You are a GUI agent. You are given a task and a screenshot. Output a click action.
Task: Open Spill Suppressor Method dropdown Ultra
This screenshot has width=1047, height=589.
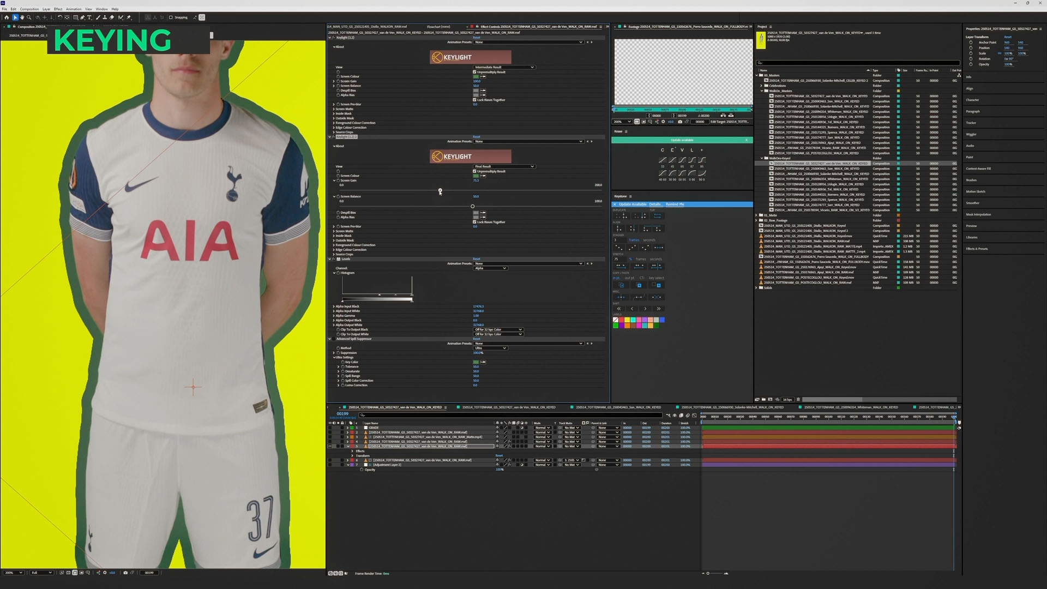(490, 348)
